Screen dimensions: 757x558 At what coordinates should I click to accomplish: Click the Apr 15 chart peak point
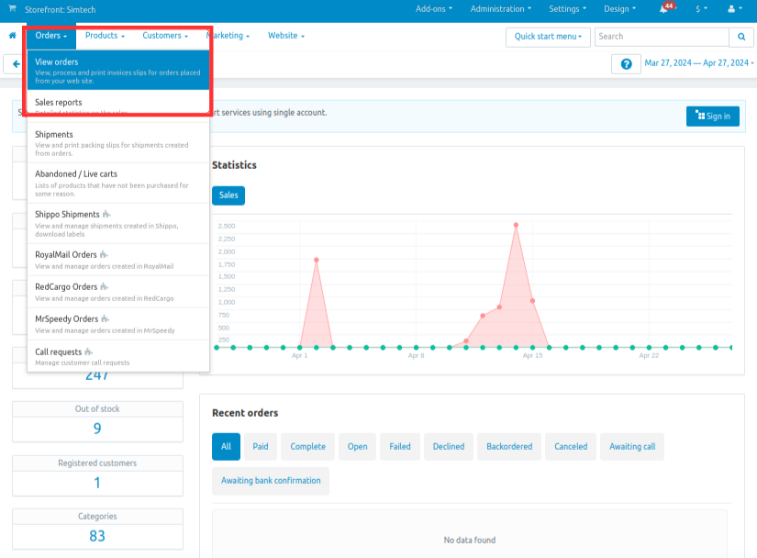(x=516, y=223)
